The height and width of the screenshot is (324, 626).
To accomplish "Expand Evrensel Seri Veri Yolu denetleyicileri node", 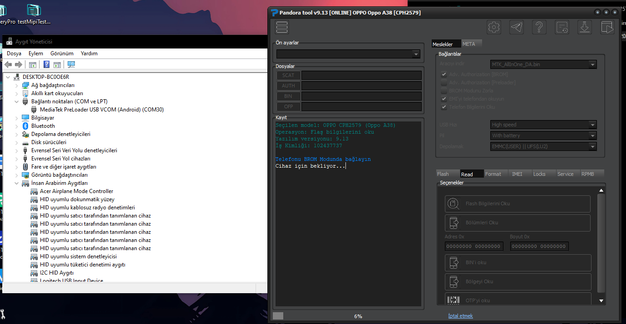I will click(x=17, y=150).
